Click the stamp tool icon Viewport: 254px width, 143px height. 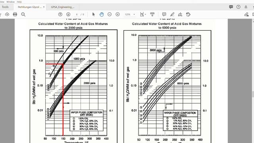188,14
